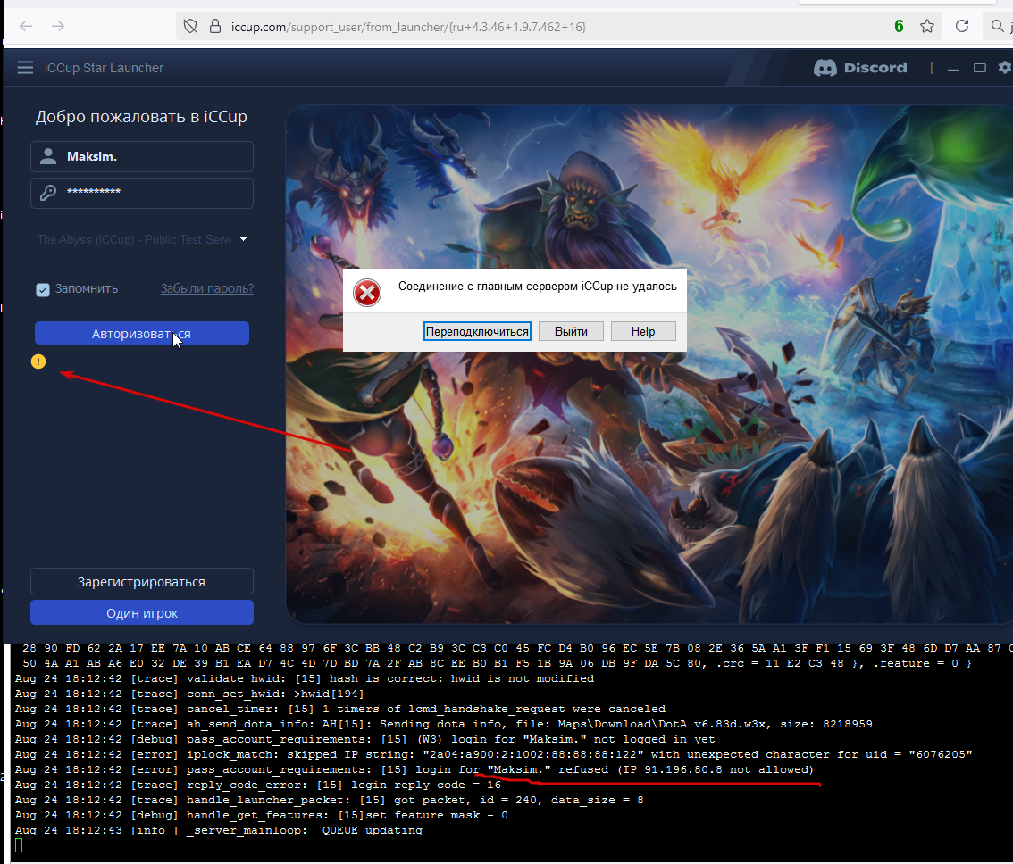Viewport: 1013px width, 864px height.
Task: Click user avatar icon in login field
Action: pos(48,156)
